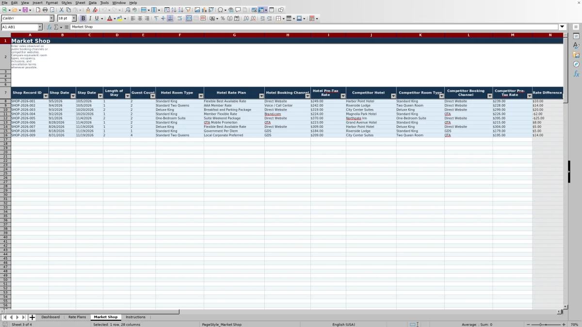This screenshot has height=327, width=582.
Task: Apply yellow background highlighting color
Action: [120, 18]
